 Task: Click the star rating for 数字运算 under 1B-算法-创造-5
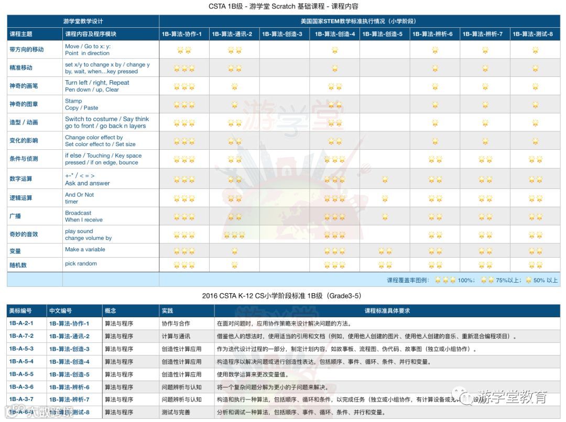point(385,179)
